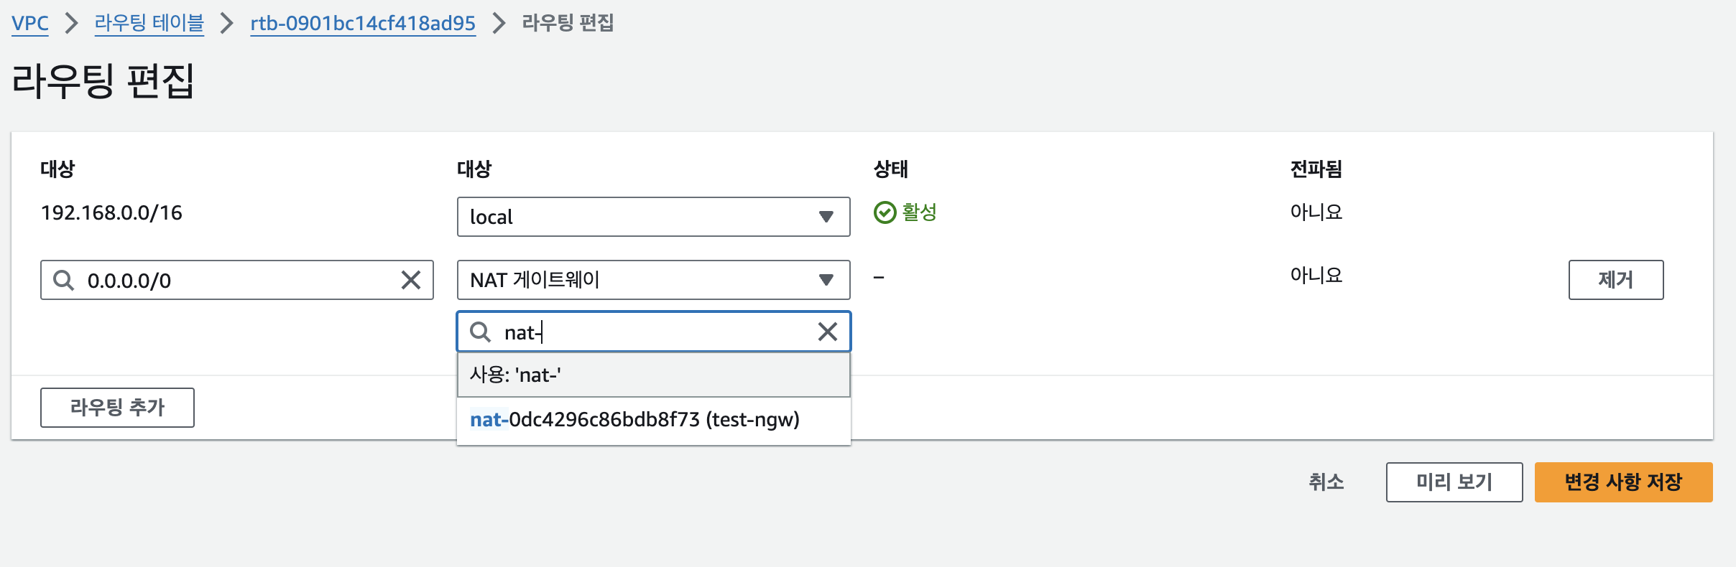Save changes with 변경 사항 저장
Screen dimensions: 1736x567
click(x=1623, y=482)
